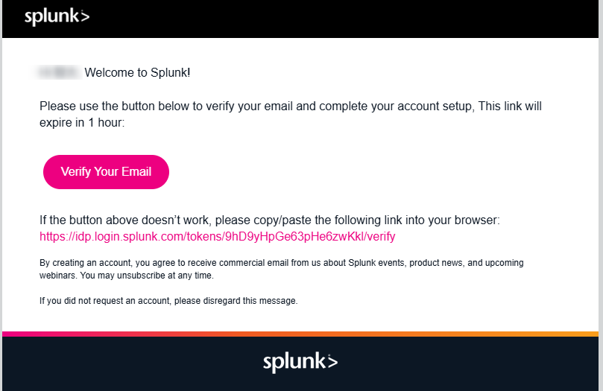This screenshot has height=391, width=603.
Task: Click the "If you did not request an account" notice
Action: pos(168,301)
